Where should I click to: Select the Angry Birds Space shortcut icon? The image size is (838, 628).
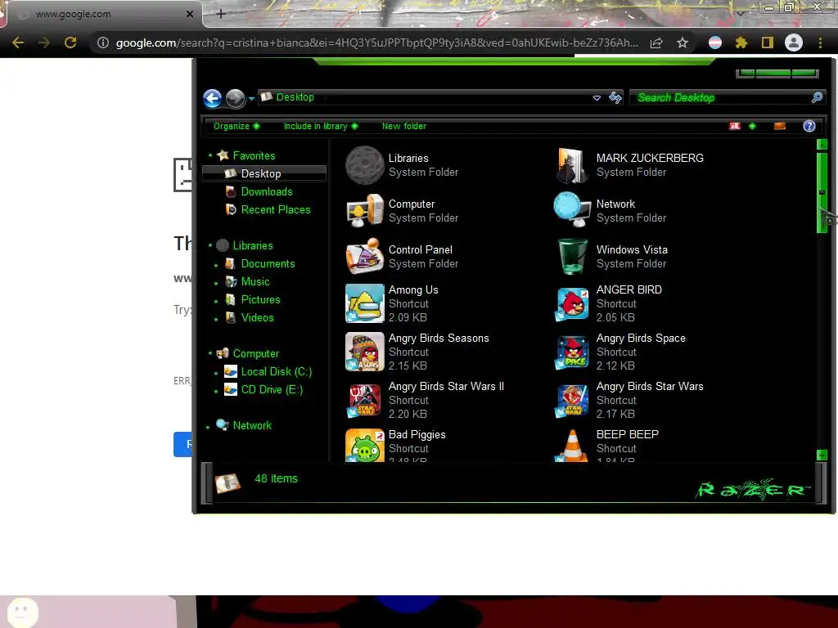(572, 352)
